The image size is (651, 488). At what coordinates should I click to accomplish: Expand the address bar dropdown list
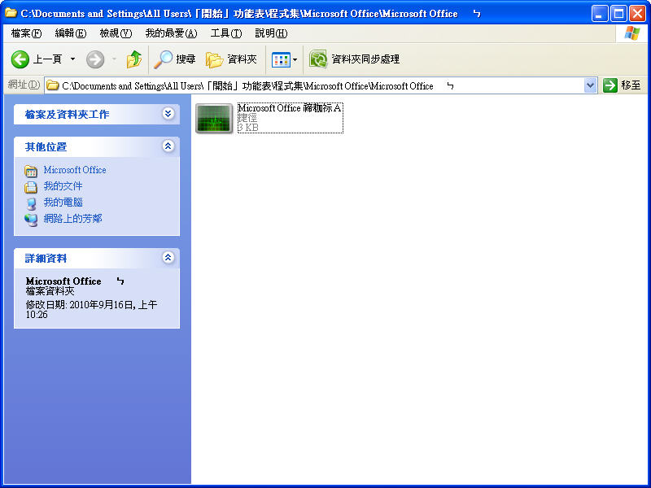click(590, 86)
